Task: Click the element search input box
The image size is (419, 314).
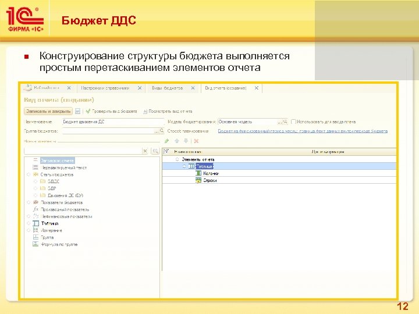Action: click(x=83, y=151)
